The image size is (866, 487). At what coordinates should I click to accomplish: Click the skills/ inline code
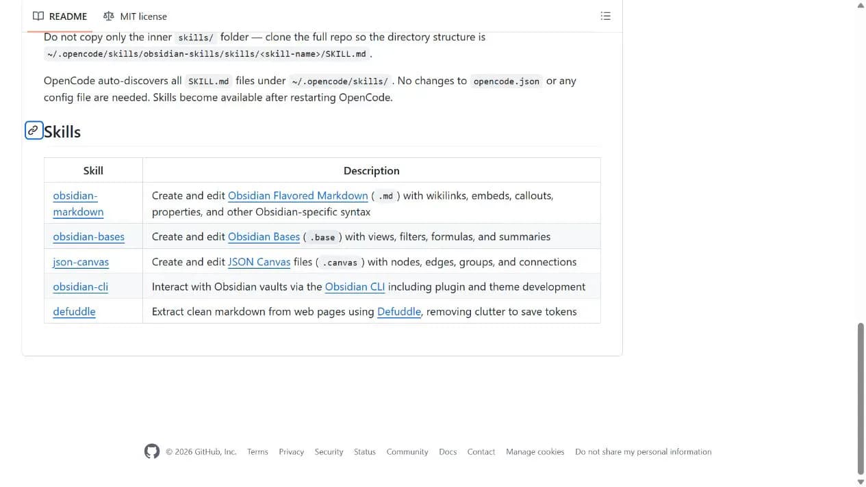coord(196,38)
